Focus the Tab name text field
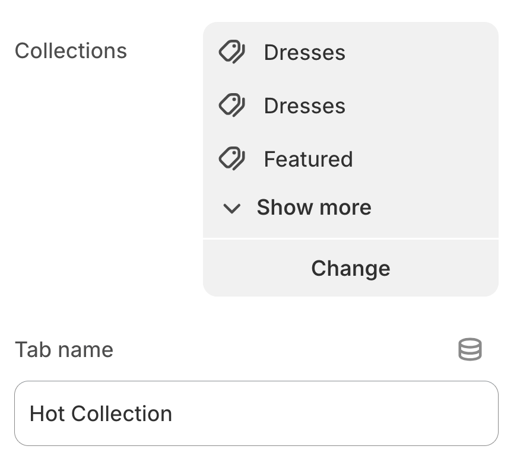 pyautogui.click(x=256, y=413)
